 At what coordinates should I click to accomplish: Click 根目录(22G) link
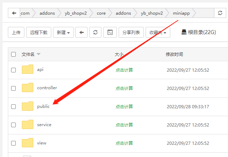pyautogui.click(x=202, y=32)
